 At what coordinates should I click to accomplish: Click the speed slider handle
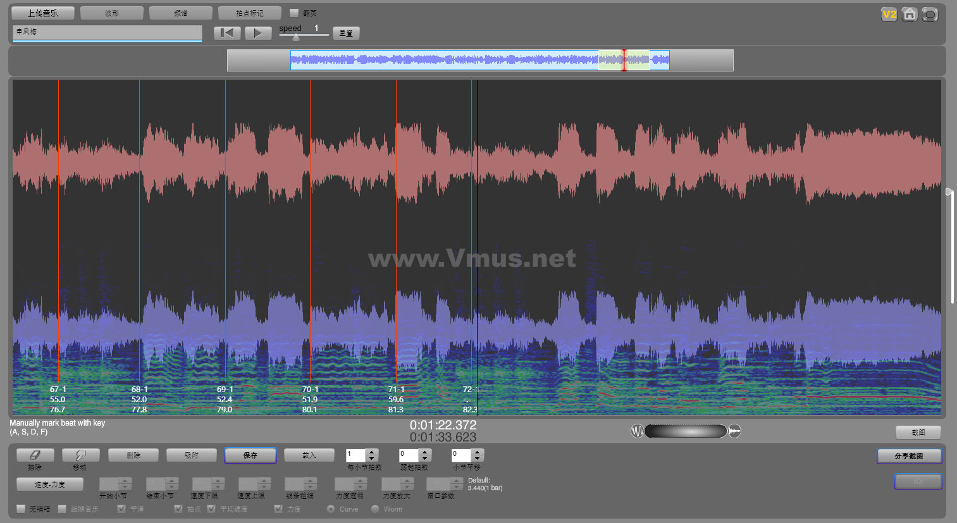pyautogui.click(x=295, y=37)
